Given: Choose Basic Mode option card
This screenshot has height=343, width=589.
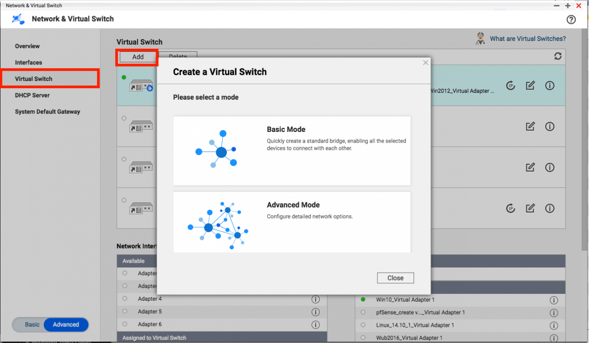Looking at the screenshot, I should tap(292, 150).
